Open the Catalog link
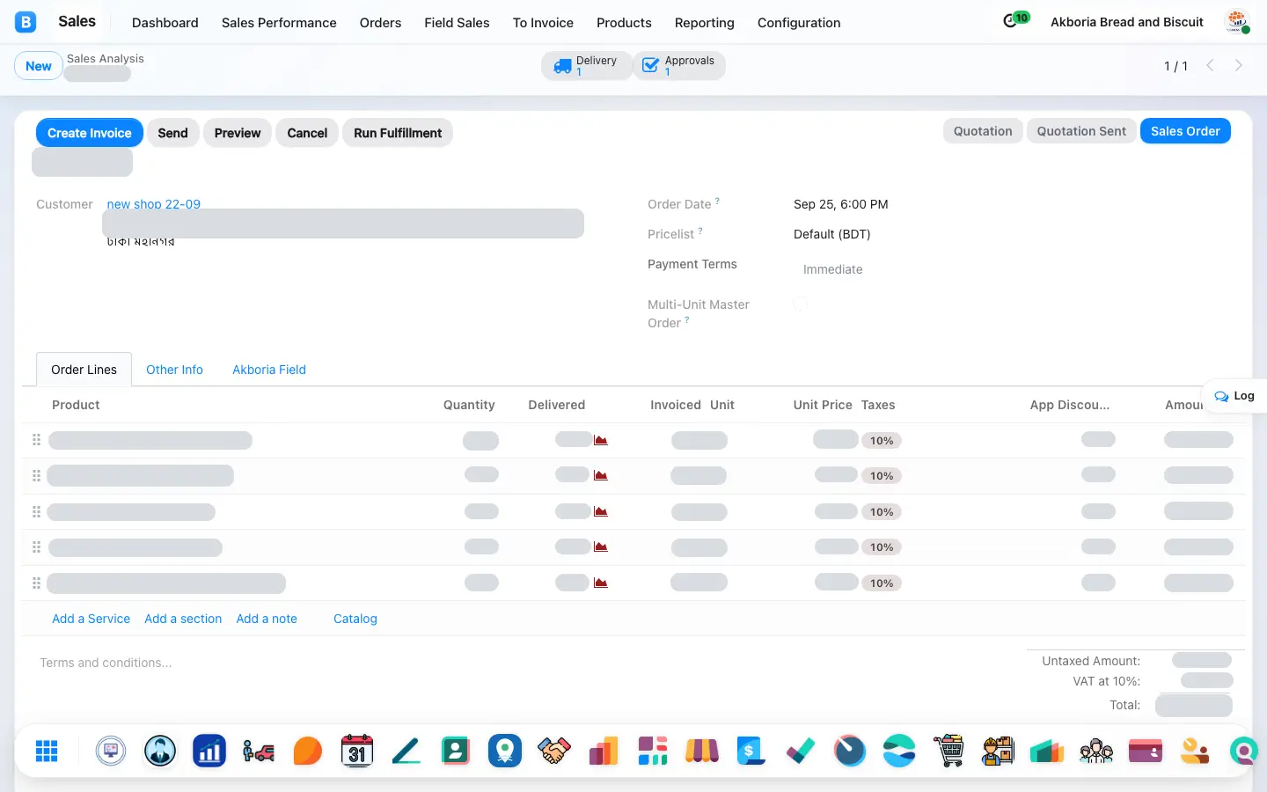 (x=355, y=619)
